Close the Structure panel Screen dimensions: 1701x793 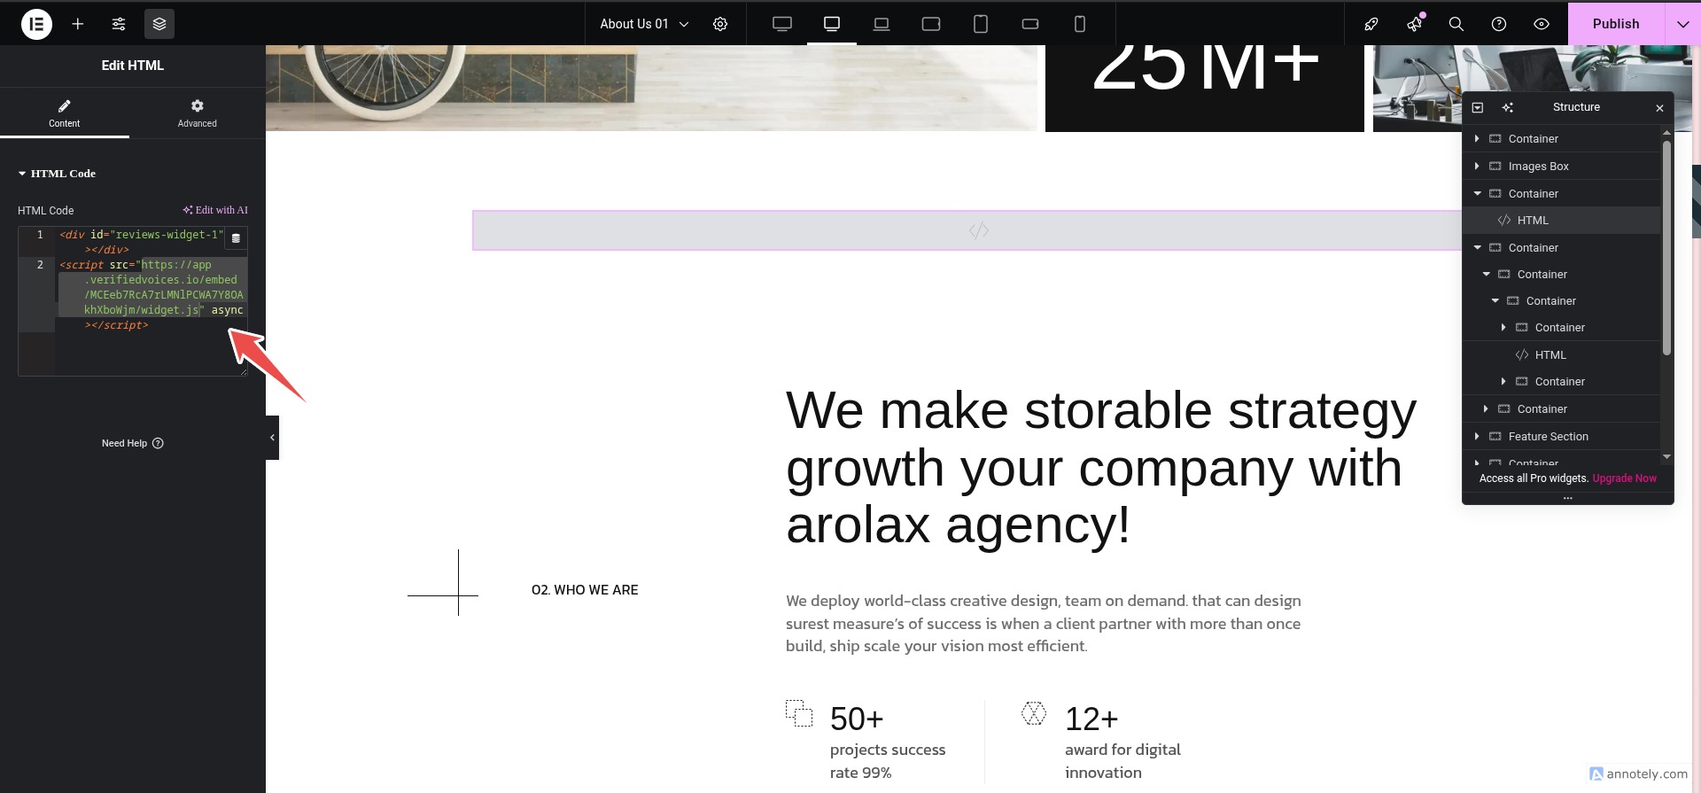1659,108
